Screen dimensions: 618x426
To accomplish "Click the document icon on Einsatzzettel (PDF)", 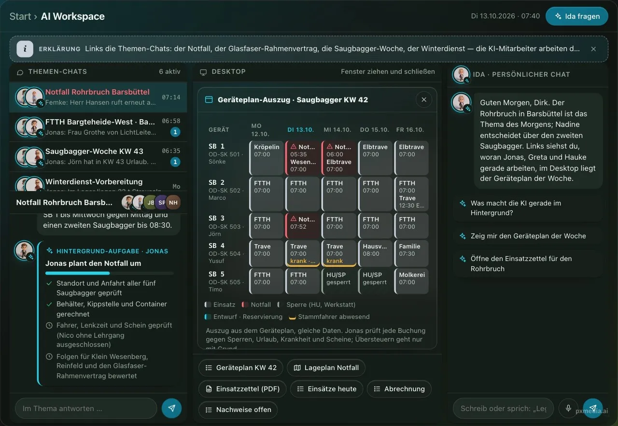I will click(x=209, y=389).
